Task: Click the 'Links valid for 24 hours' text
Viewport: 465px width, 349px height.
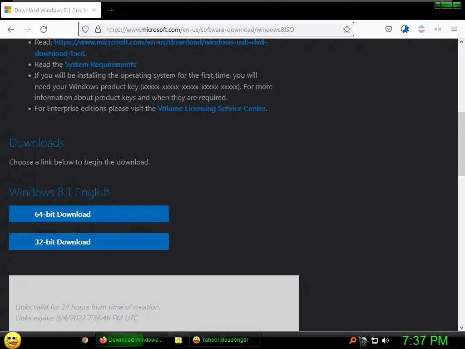Action: pyautogui.click(x=88, y=307)
